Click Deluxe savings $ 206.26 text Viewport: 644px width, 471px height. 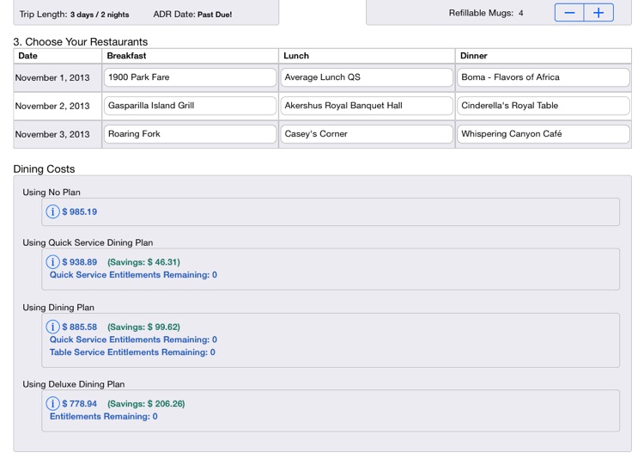tap(146, 404)
